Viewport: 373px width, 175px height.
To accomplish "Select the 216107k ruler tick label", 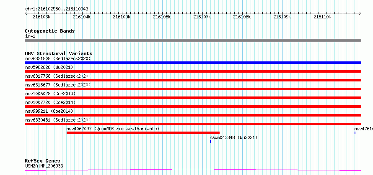I will pos(202,17).
